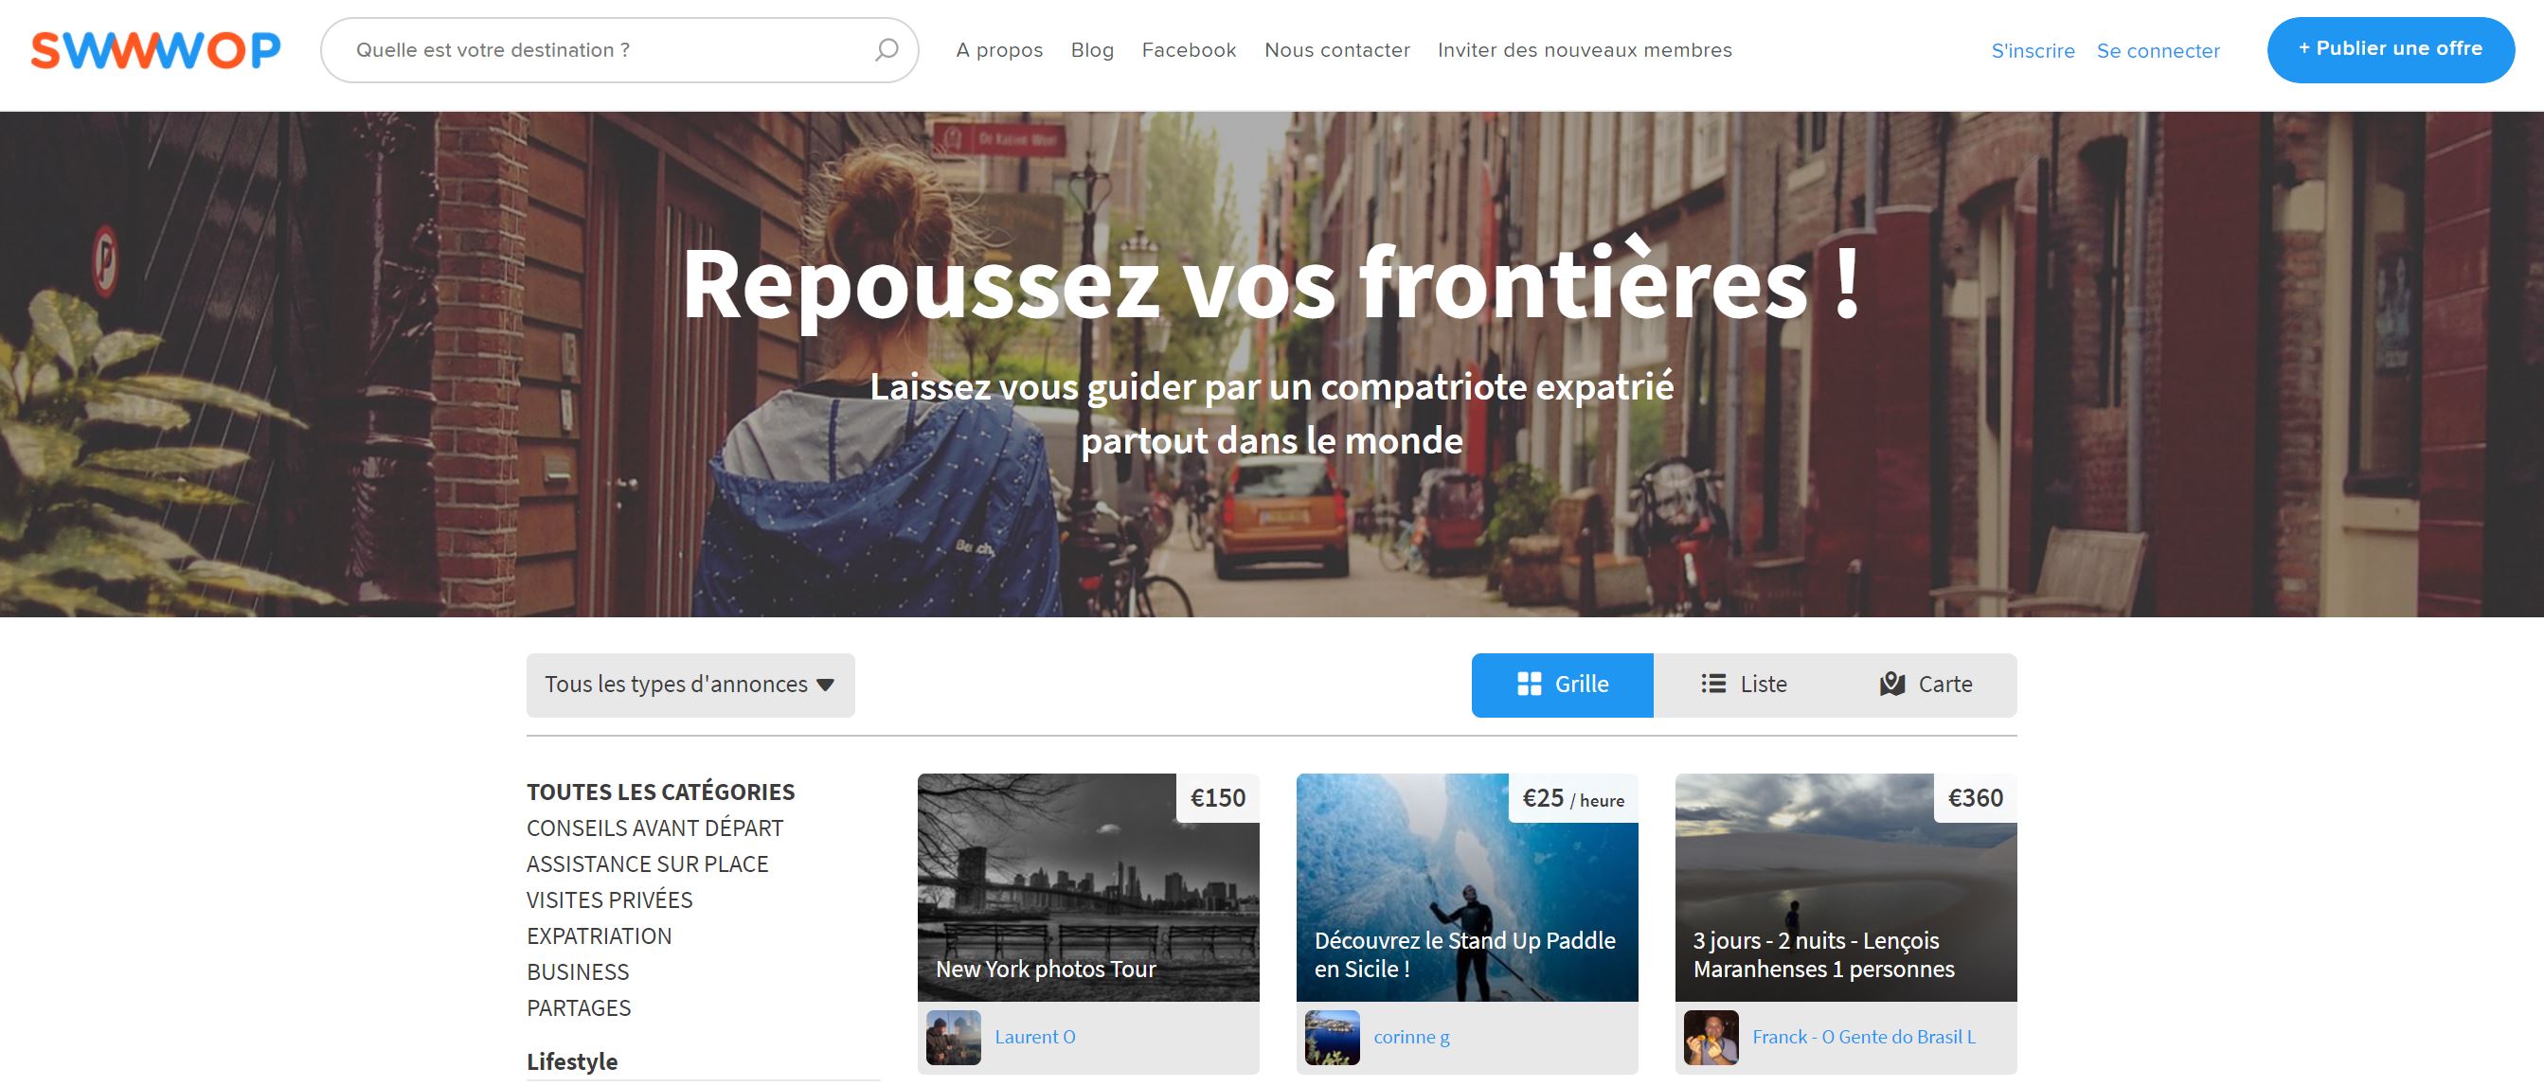The height and width of the screenshot is (1086, 2544).
Task: Click the map icon beside Carte
Action: pyautogui.click(x=1892, y=685)
